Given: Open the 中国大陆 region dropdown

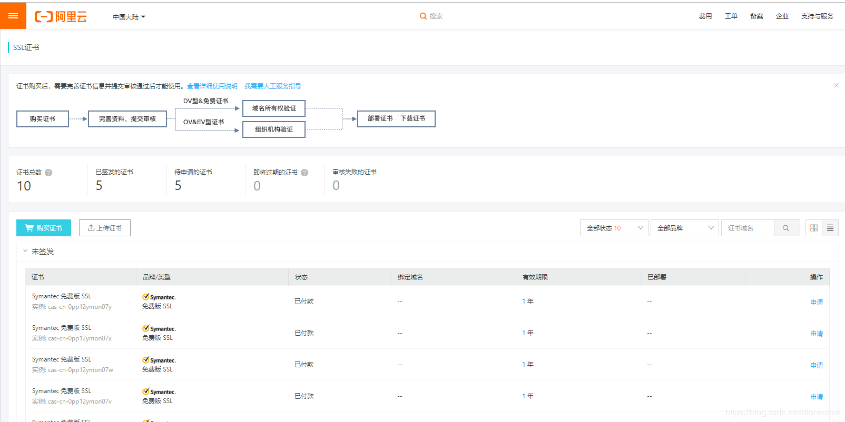Looking at the screenshot, I should coord(129,17).
